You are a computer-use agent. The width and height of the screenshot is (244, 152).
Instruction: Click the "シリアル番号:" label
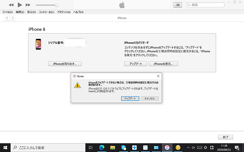tap(56, 43)
